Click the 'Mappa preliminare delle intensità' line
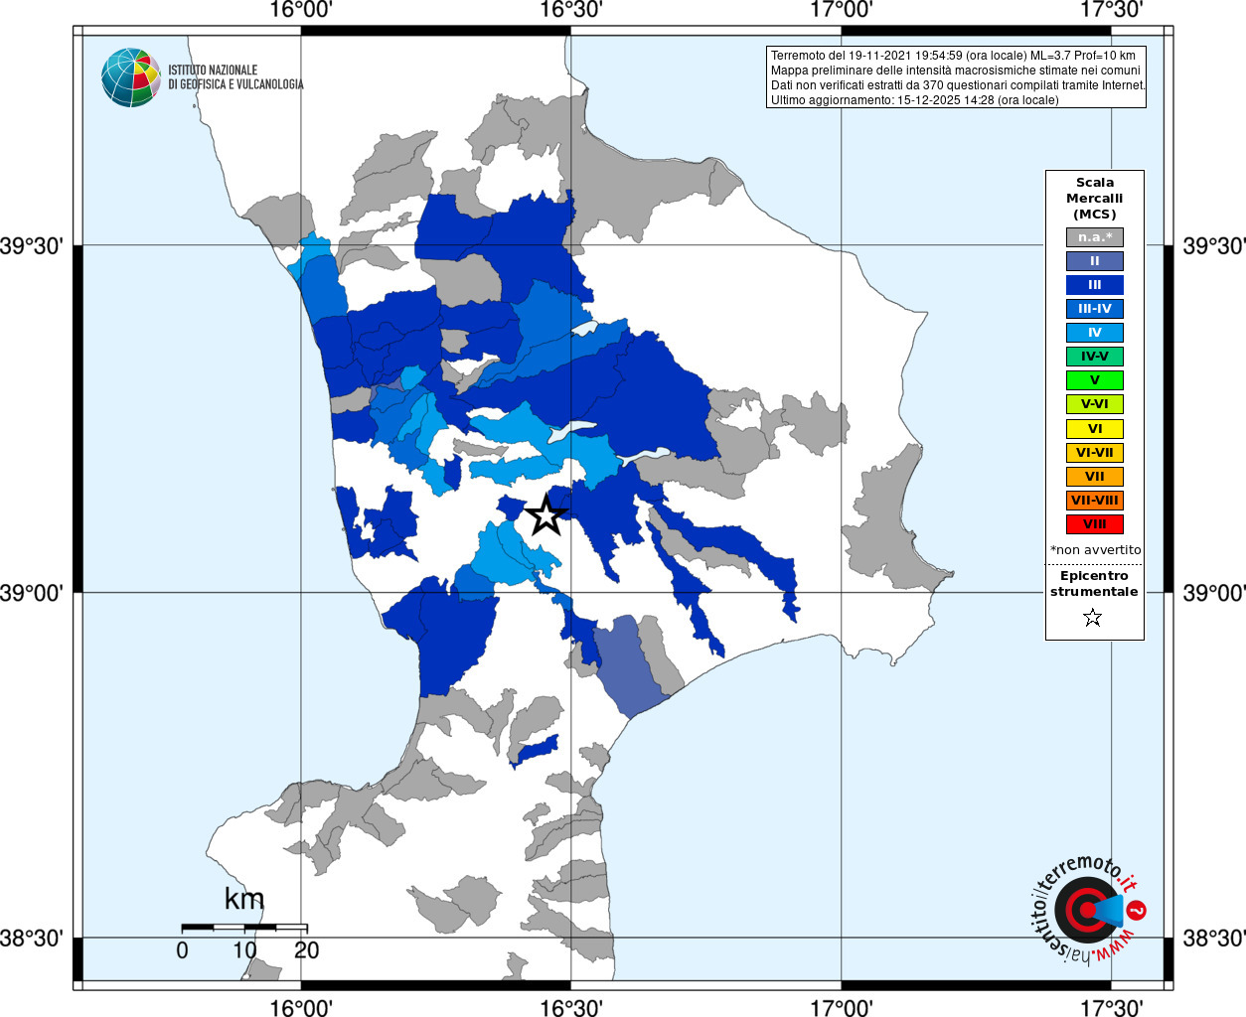 956,71
